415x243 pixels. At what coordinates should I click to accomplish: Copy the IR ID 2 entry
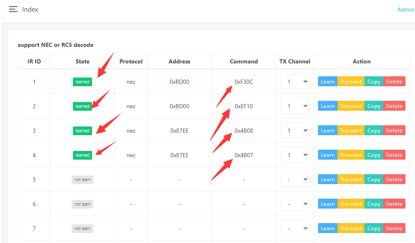[x=374, y=106]
